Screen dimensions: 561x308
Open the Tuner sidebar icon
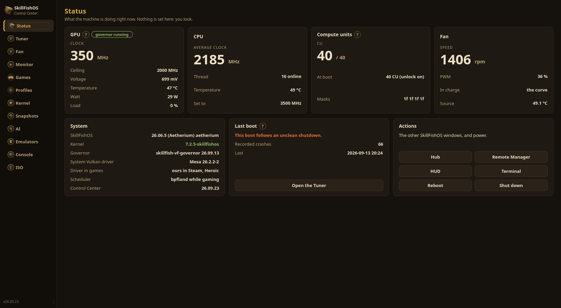click(x=11, y=39)
